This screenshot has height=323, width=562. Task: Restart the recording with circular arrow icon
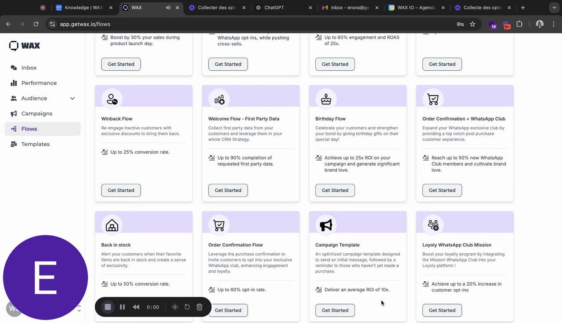click(x=187, y=307)
